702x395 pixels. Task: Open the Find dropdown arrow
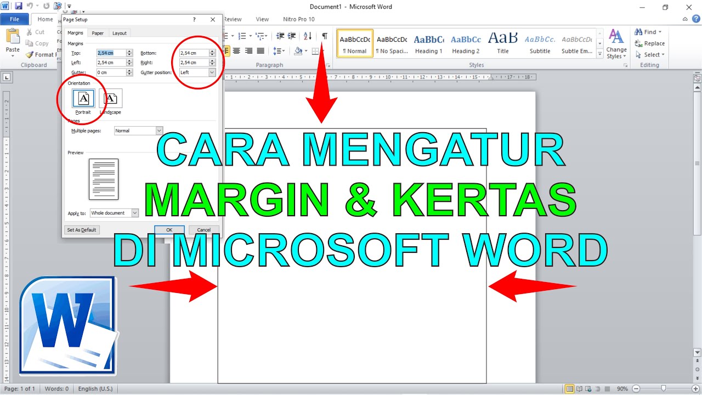point(660,32)
